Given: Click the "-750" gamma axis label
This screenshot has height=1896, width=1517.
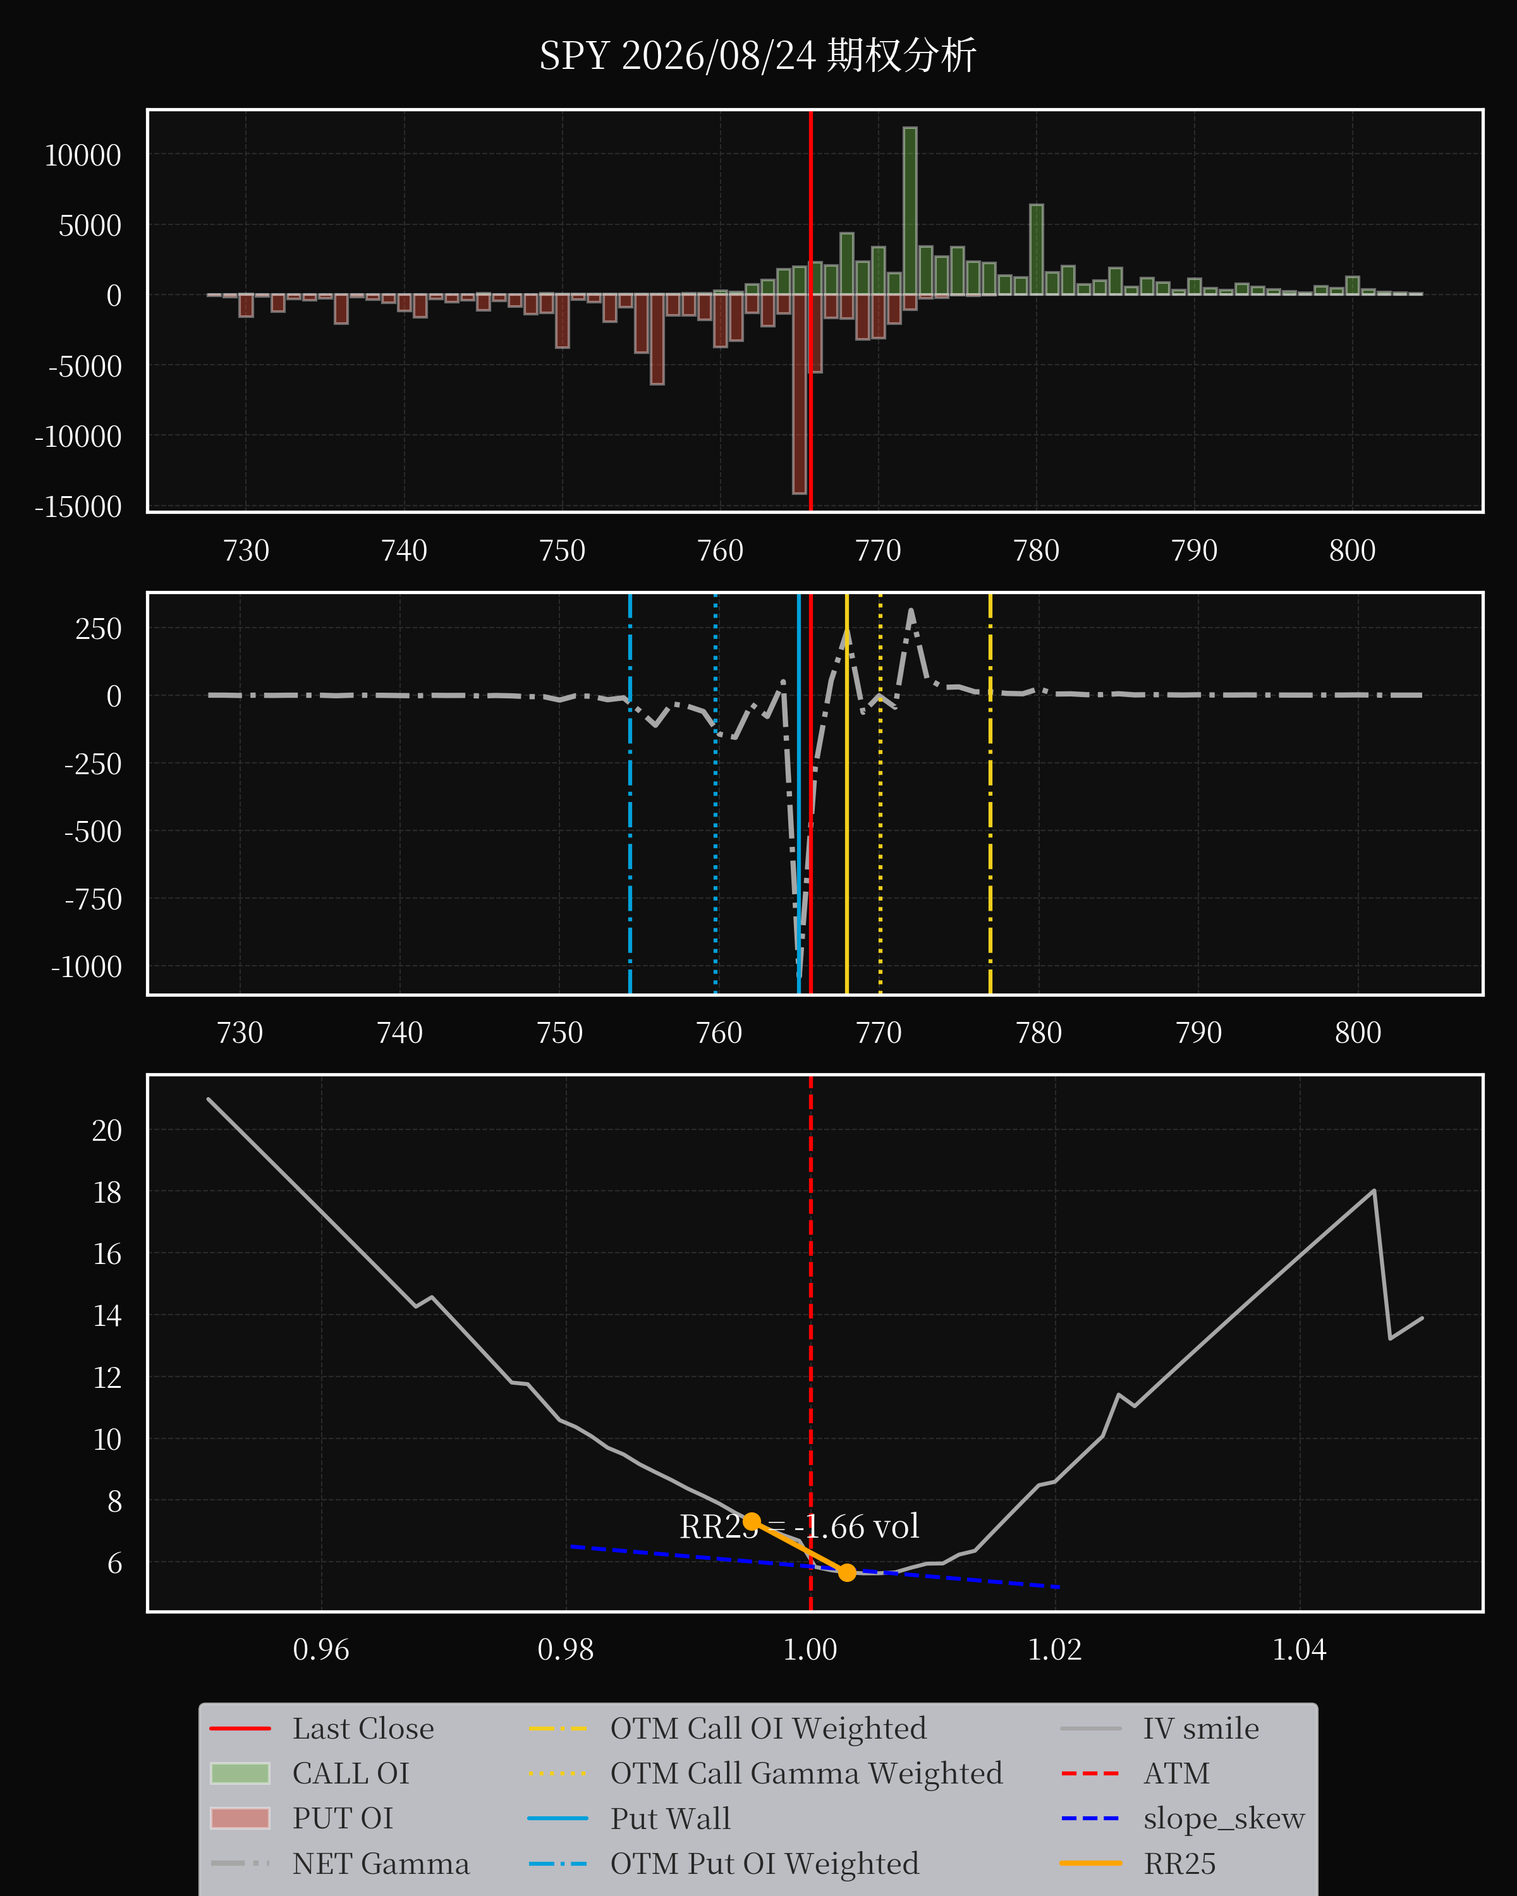Looking at the screenshot, I should point(93,899).
